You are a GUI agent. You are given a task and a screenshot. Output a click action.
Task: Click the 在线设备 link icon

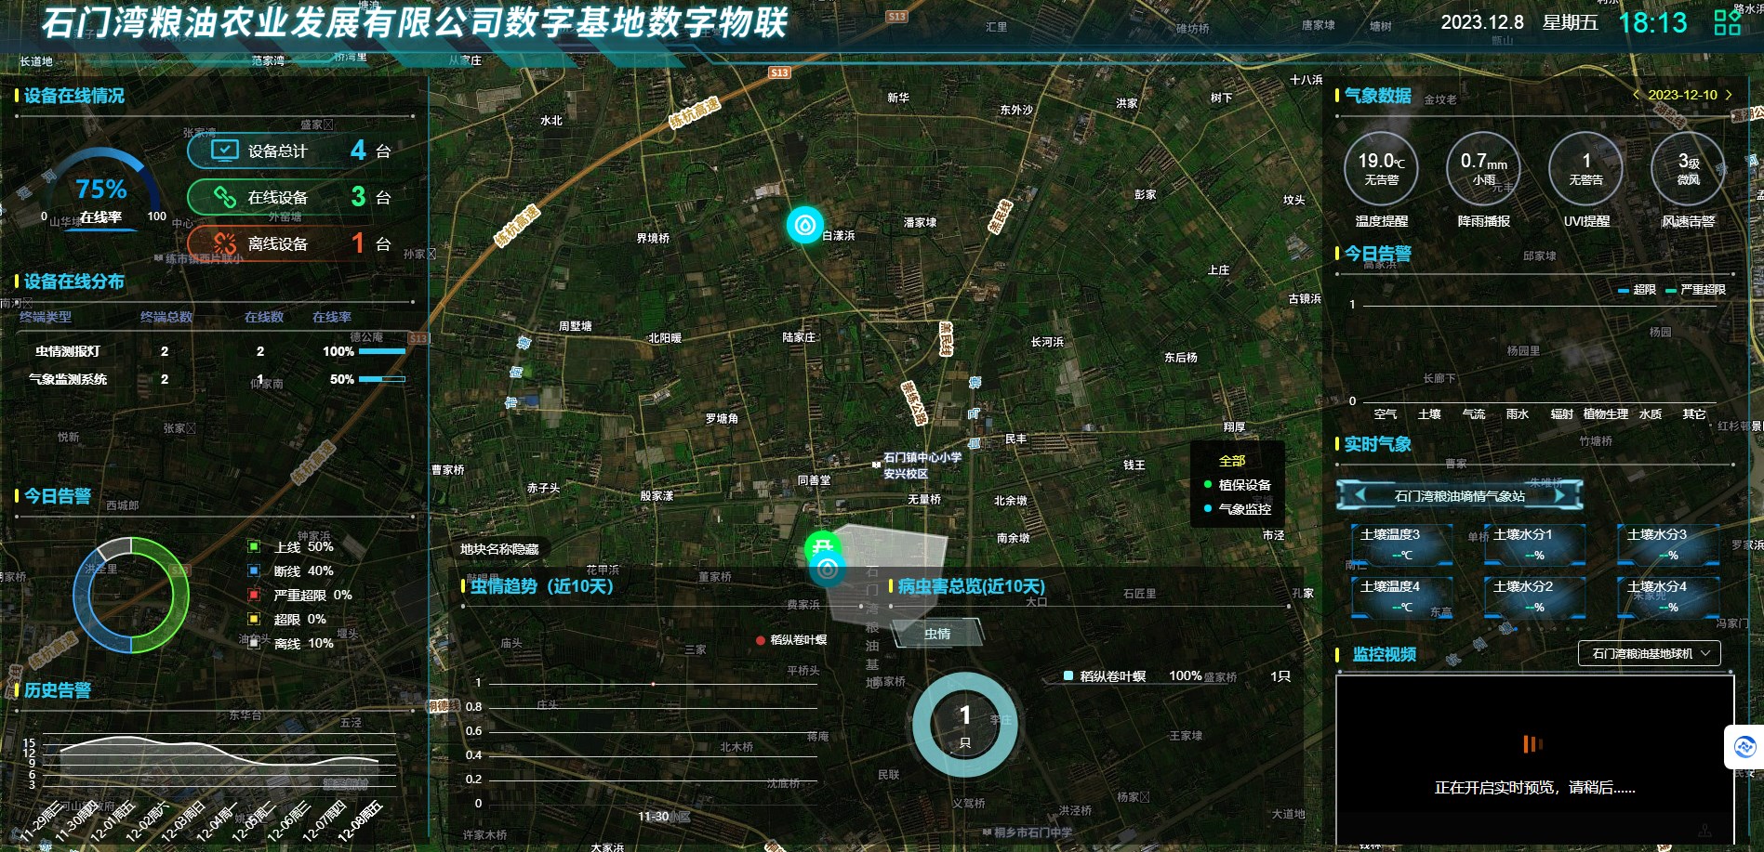(225, 197)
